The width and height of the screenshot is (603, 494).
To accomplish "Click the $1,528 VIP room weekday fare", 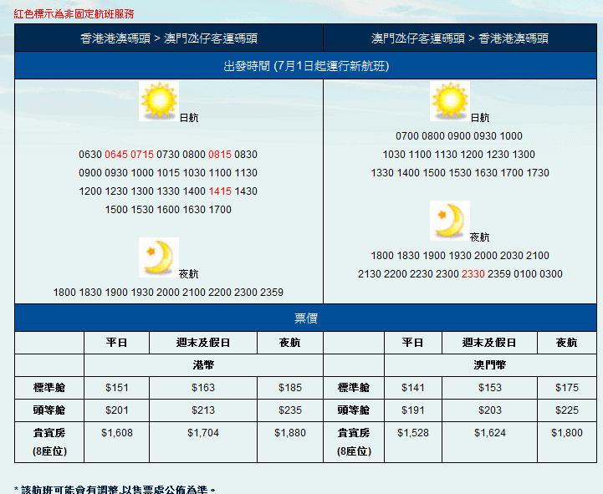I will click(412, 433).
